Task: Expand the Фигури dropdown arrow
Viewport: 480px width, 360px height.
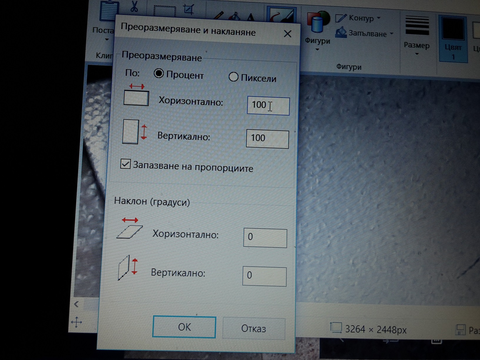Action: [317, 50]
